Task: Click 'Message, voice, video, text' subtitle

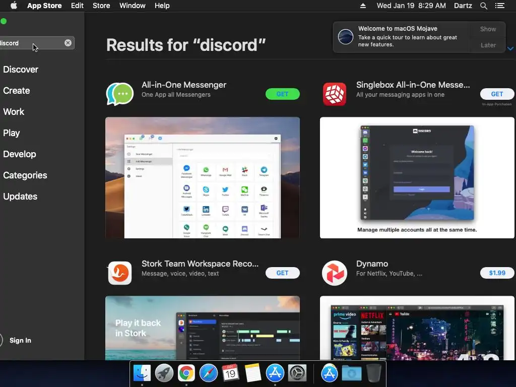Action: coord(180,274)
